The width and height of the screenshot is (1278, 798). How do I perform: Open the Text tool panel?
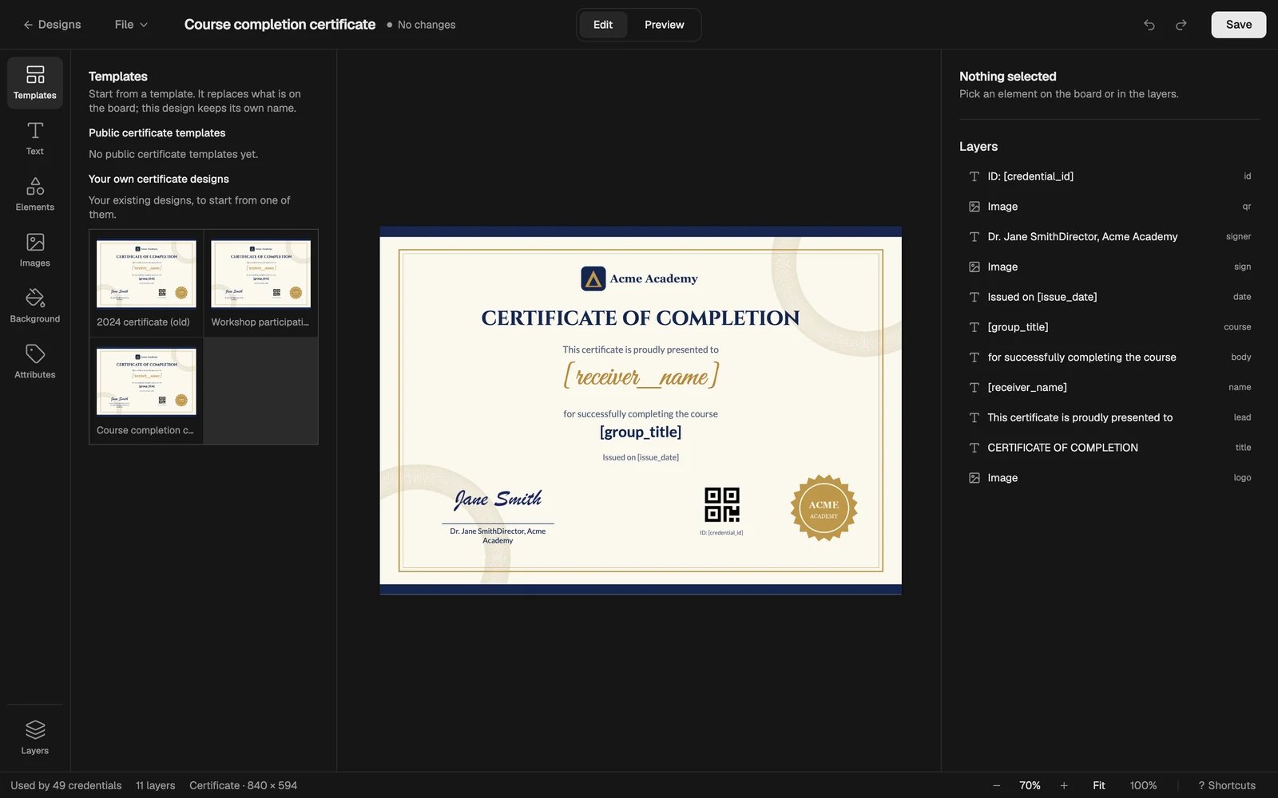(x=35, y=139)
